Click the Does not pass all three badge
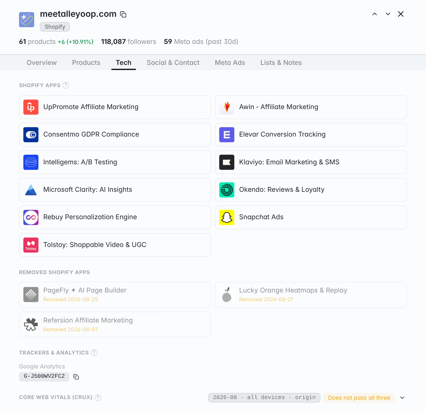 point(359,398)
